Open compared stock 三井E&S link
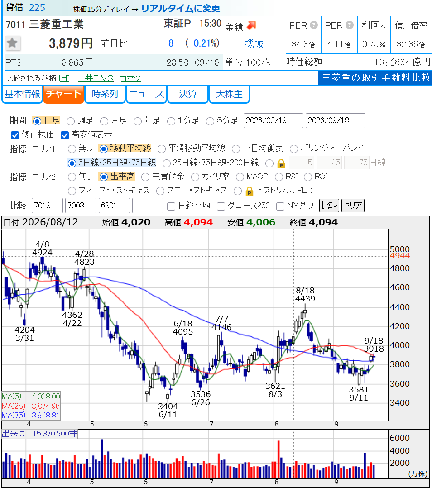The image size is (432, 488). [x=95, y=78]
